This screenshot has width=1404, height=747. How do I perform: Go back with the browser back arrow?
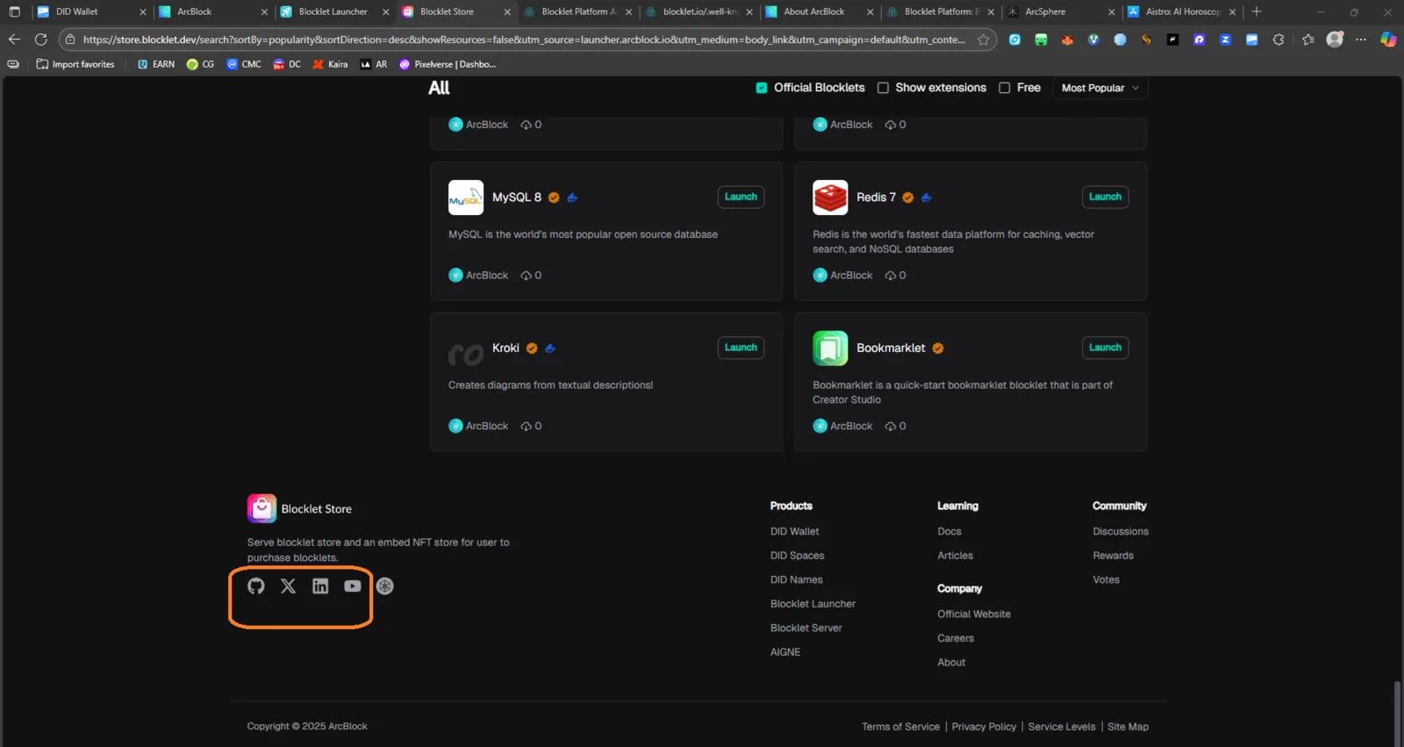(x=14, y=40)
